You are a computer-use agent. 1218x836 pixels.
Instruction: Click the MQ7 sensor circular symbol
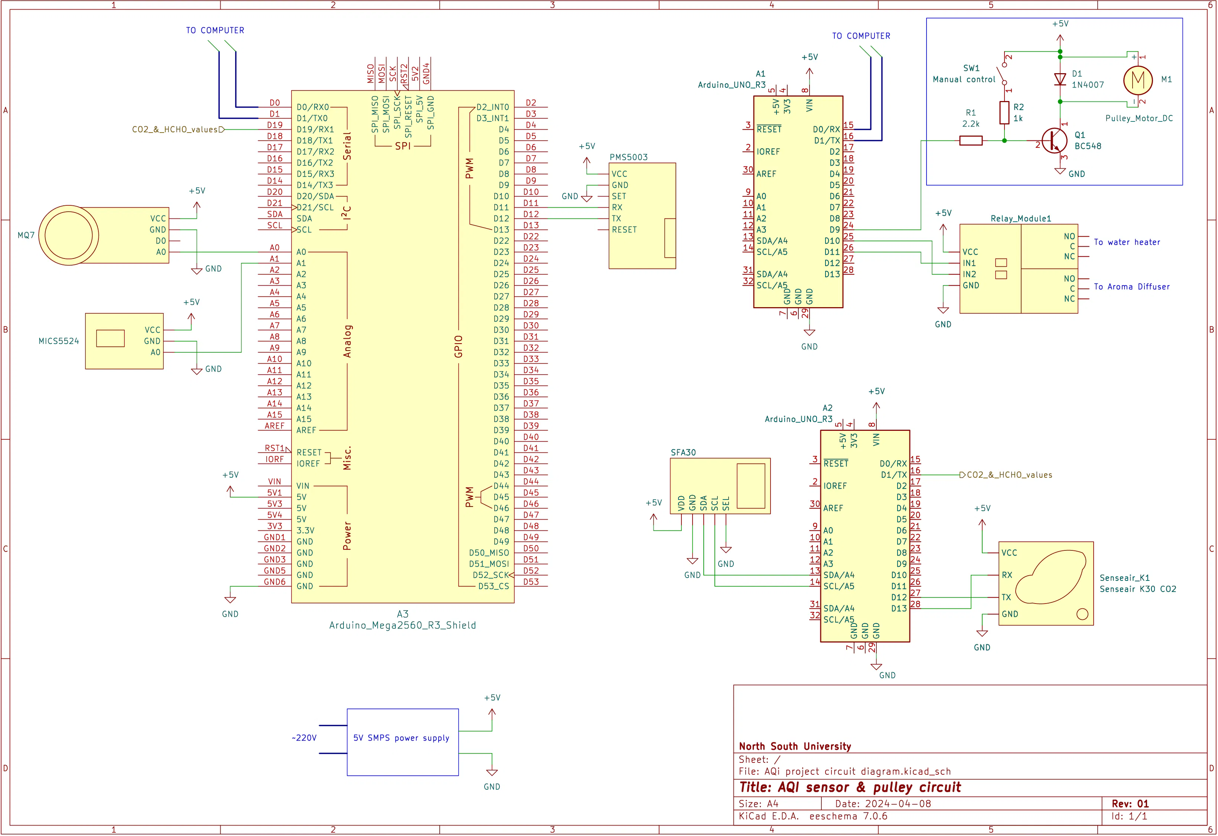(x=69, y=235)
